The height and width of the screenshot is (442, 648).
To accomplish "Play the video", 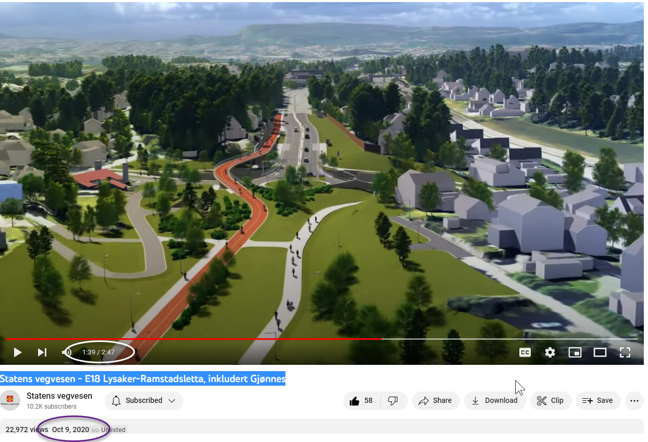I will coord(18,352).
